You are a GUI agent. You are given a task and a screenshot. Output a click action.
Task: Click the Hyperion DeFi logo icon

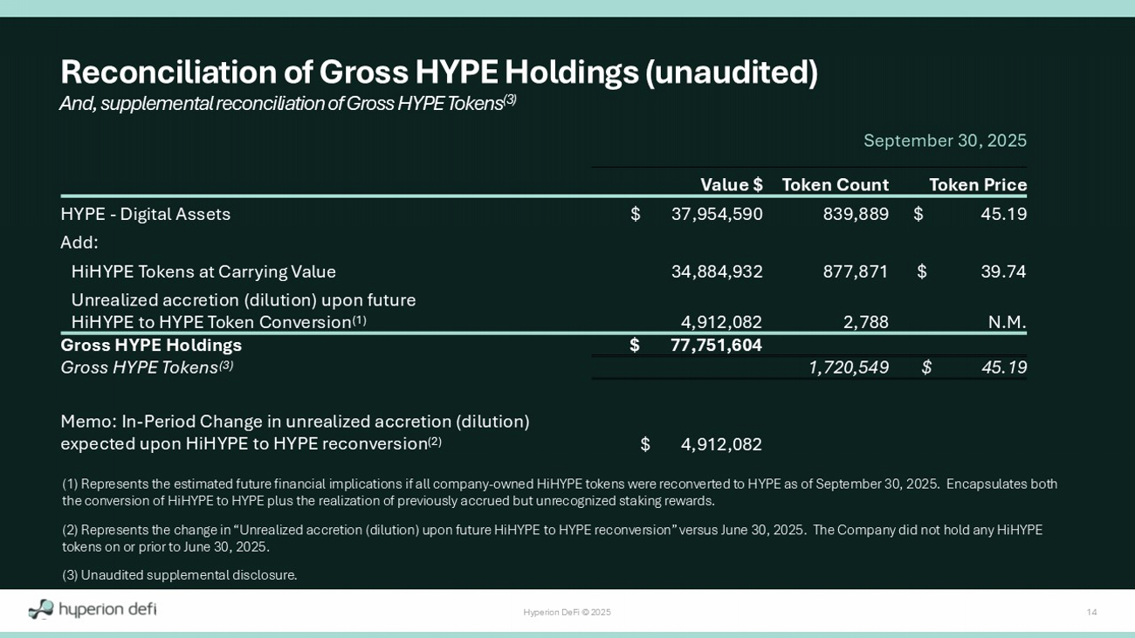(41, 609)
